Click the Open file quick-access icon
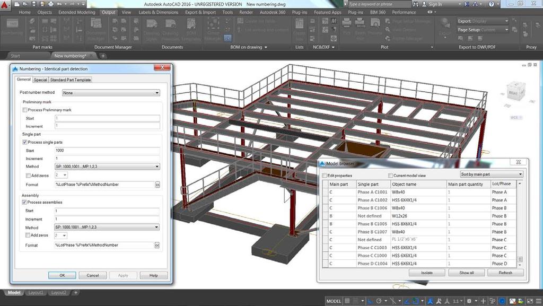543x306 pixels. pyautogui.click(x=25, y=4)
